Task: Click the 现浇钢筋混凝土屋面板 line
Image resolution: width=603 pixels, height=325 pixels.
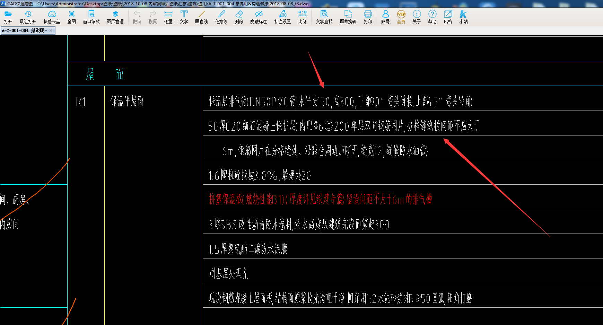Action: point(340,298)
